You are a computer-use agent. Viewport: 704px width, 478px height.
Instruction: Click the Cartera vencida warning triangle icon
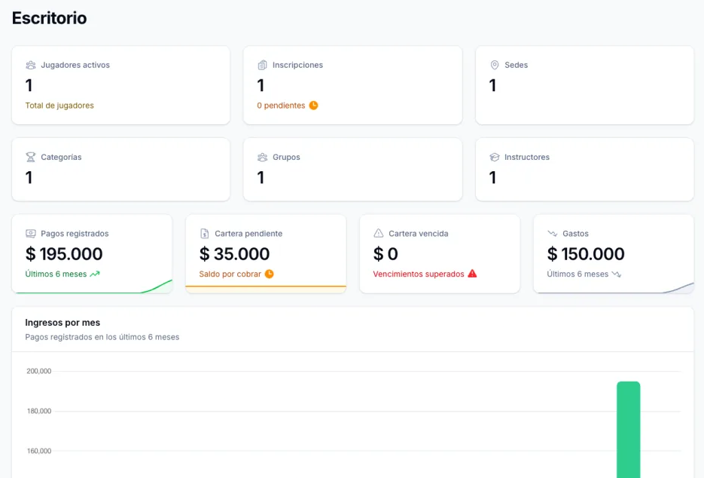point(379,234)
